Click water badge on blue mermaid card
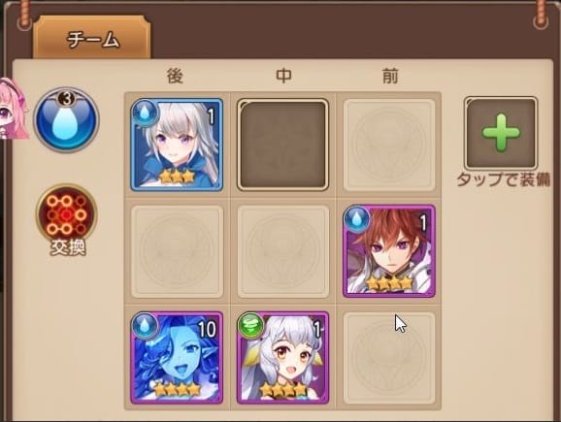This screenshot has width=561, height=422. coord(145,325)
